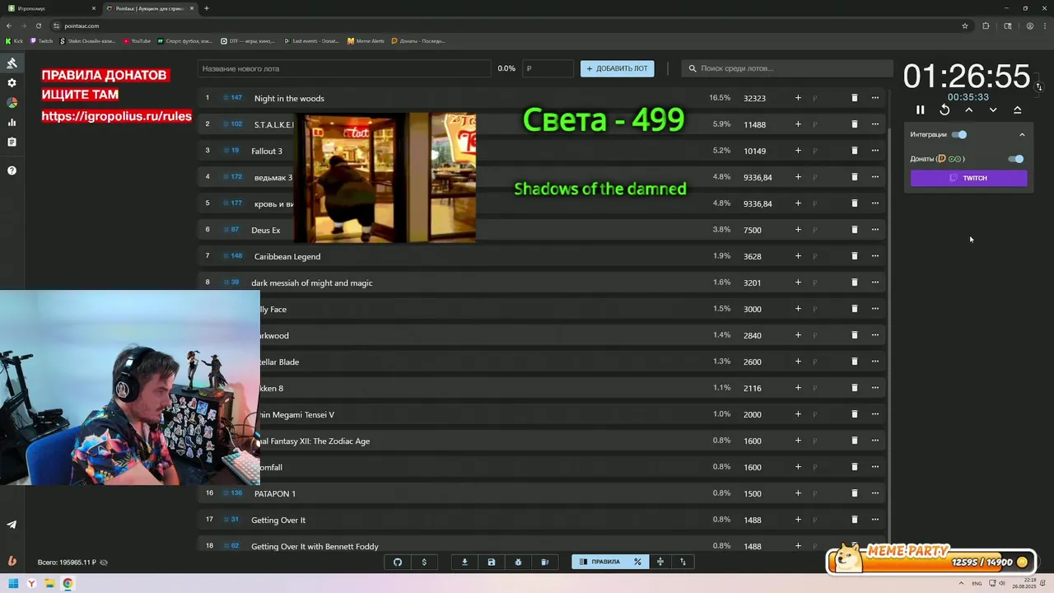The width and height of the screenshot is (1054, 593).
Task: Click the swap arrows icon beside the timer
Action: (x=1039, y=86)
